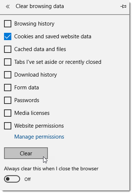Click the 'Media licenses' label text
The height and width of the screenshot is (194, 133).
point(32,113)
